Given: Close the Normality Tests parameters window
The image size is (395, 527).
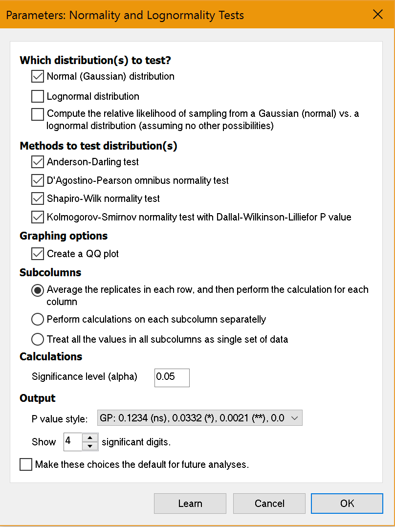Looking at the screenshot, I should [378, 14].
